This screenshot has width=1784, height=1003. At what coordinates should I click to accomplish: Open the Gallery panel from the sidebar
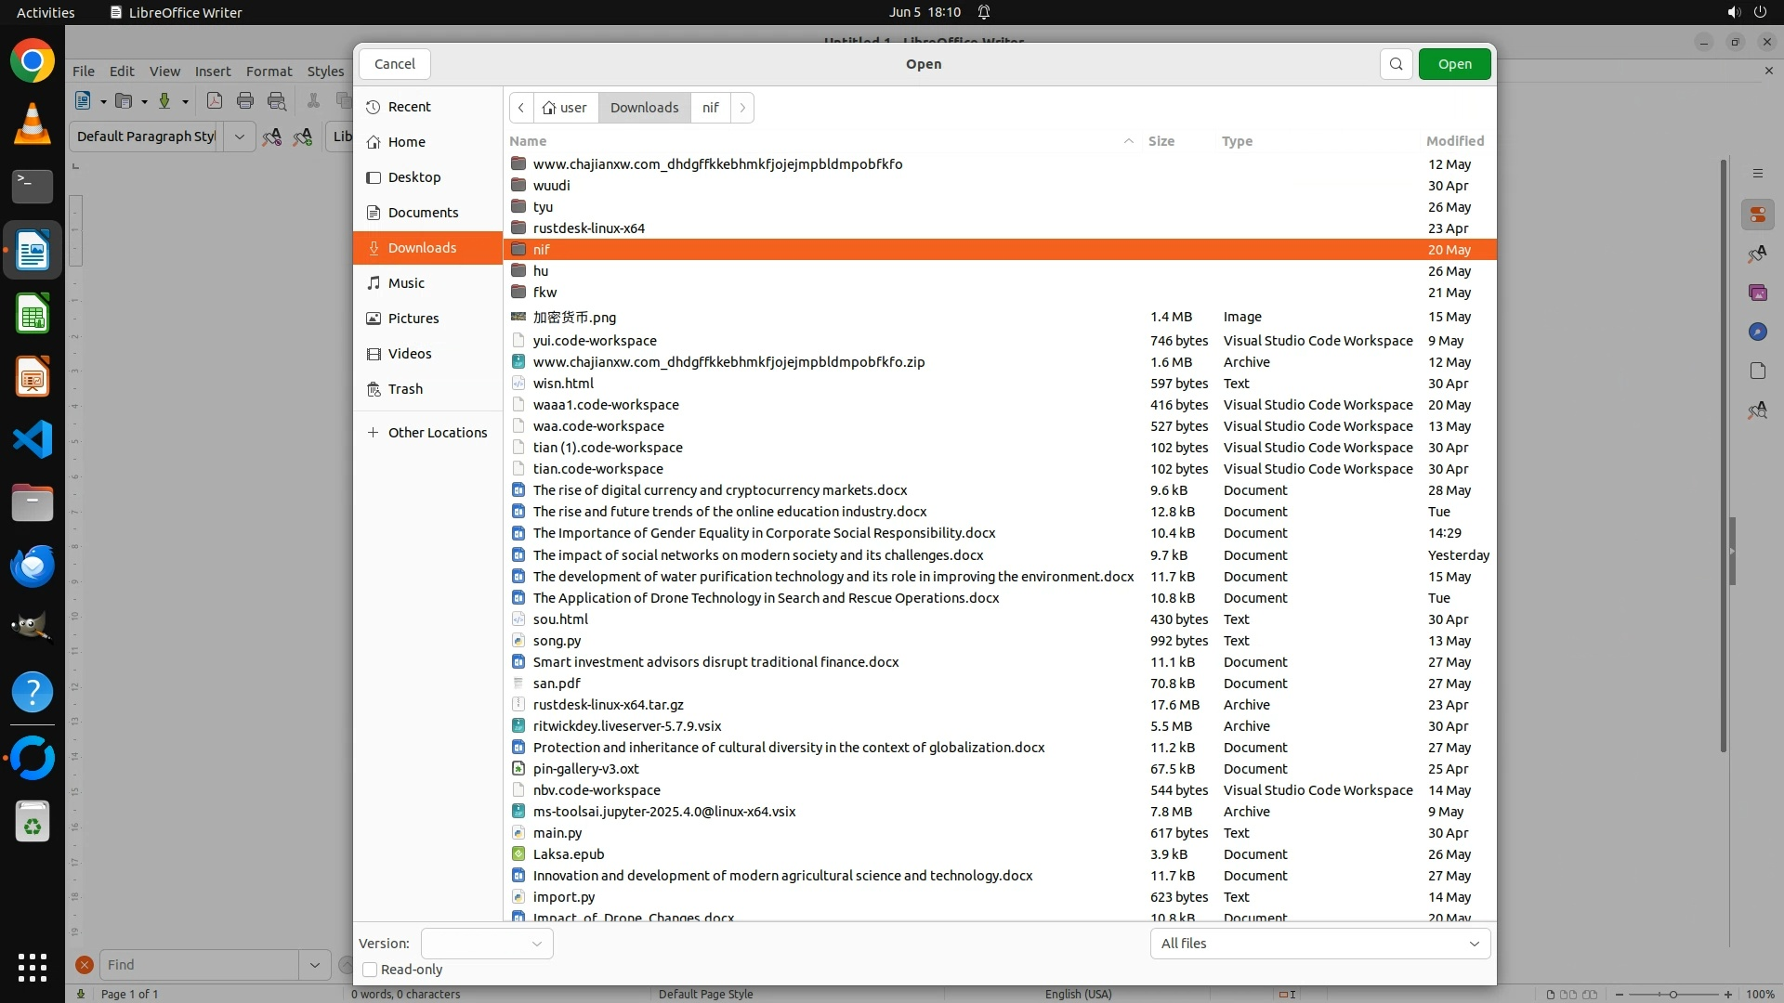pyautogui.click(x=1757, y=293)
